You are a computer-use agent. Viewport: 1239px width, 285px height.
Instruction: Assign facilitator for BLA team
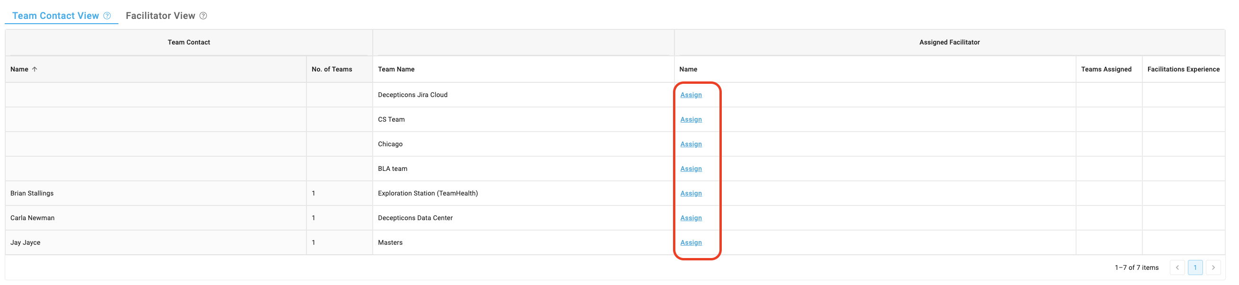pyautogui.click(x=691, y=169)
